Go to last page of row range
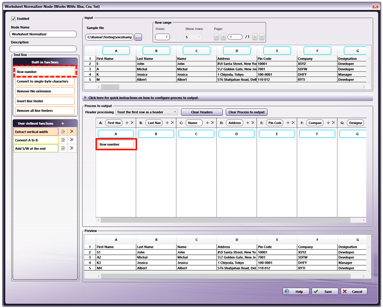Viewport: 383px width, 308px height. [x=261, y=37]
